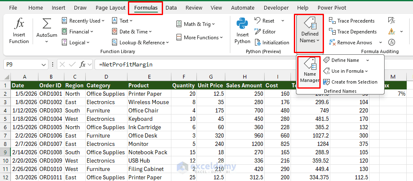
Task: Switch to the Data tab
Action: (171, 8)
